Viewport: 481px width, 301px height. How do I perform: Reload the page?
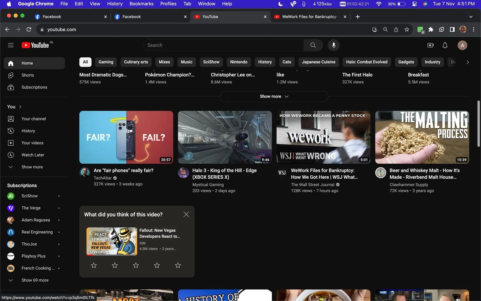tap(29, 29)
